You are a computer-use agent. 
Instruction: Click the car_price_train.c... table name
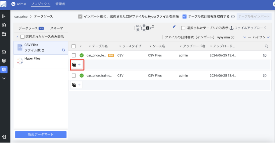click(x=99, y=76)
